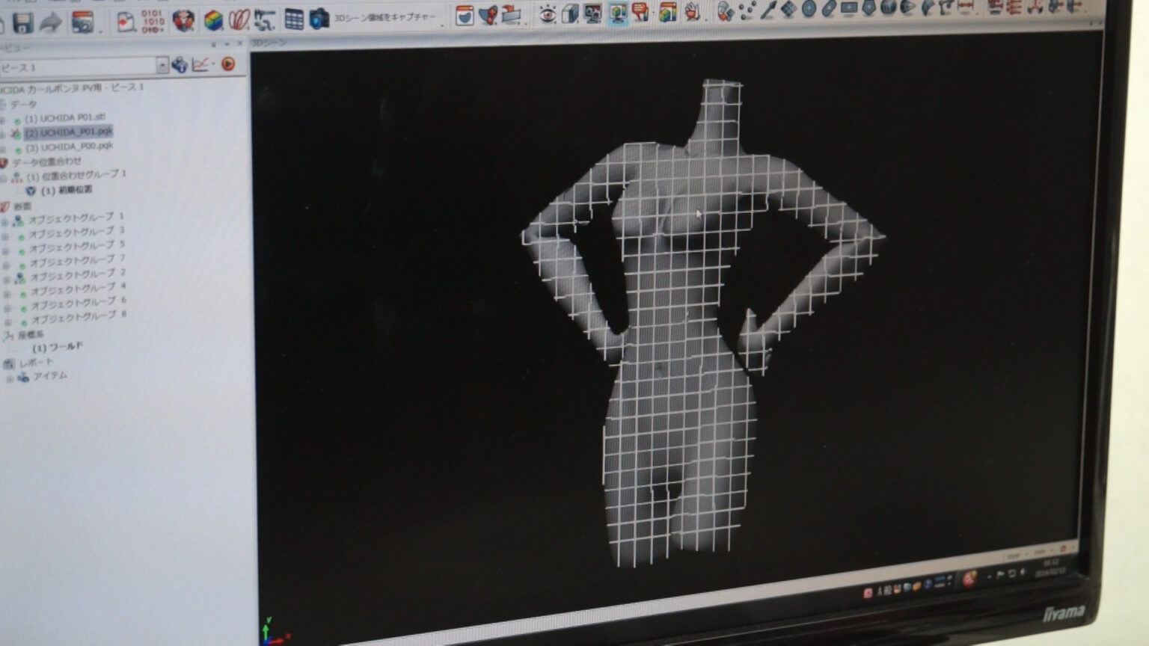Expand the アイテム node under レポート
Viewport: 1149px width, 646px height.
point(10,379)
